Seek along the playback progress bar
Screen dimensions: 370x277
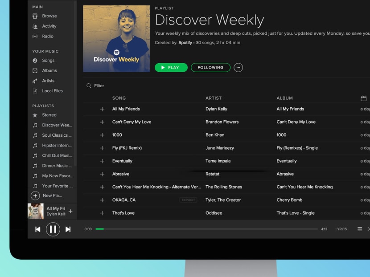(206, 229)
